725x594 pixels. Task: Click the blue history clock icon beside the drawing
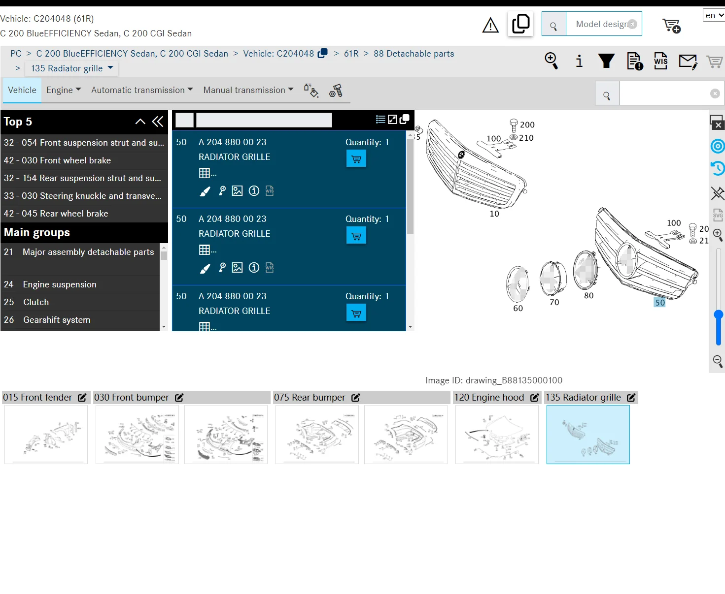tap(718, 169)
